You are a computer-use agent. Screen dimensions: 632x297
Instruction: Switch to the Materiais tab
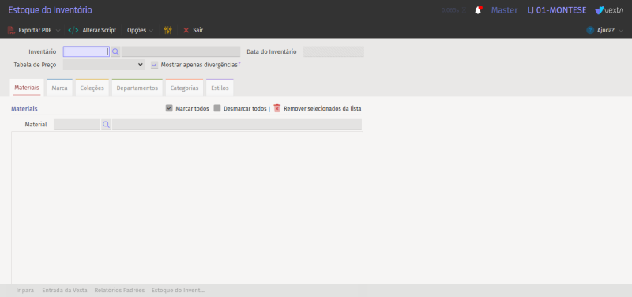pos(27,88)
